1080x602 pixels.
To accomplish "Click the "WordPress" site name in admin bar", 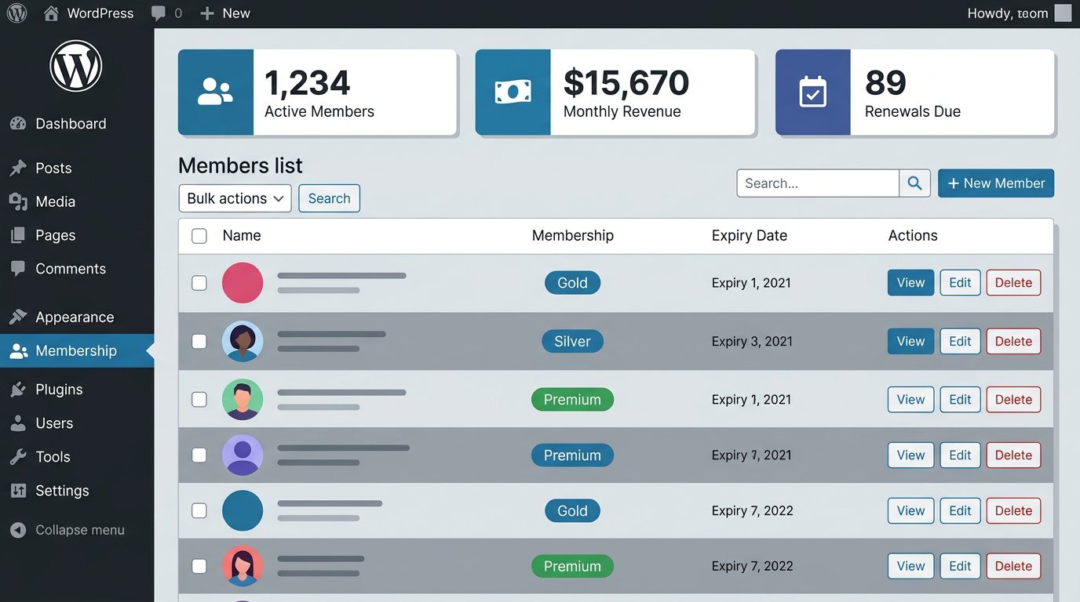I will [100, 13].
